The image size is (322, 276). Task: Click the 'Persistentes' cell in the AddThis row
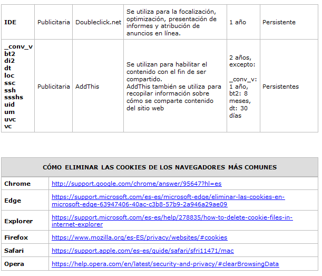coord(280,87)
